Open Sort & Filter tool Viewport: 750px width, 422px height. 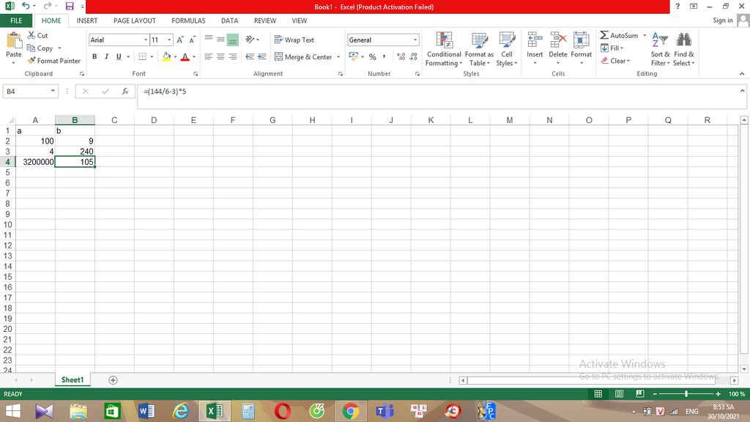pos(660,49)
